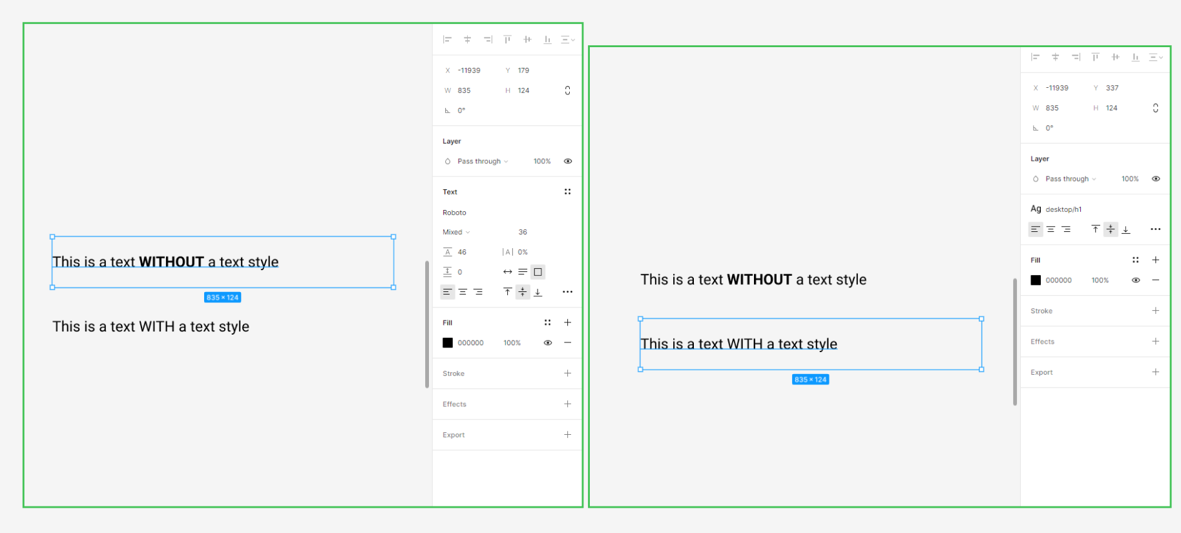Add a fill in left screenshot
This screenshot has height=533, width=1181.
[x=568, y=322]
